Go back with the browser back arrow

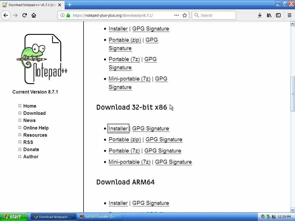coord(6,15)
